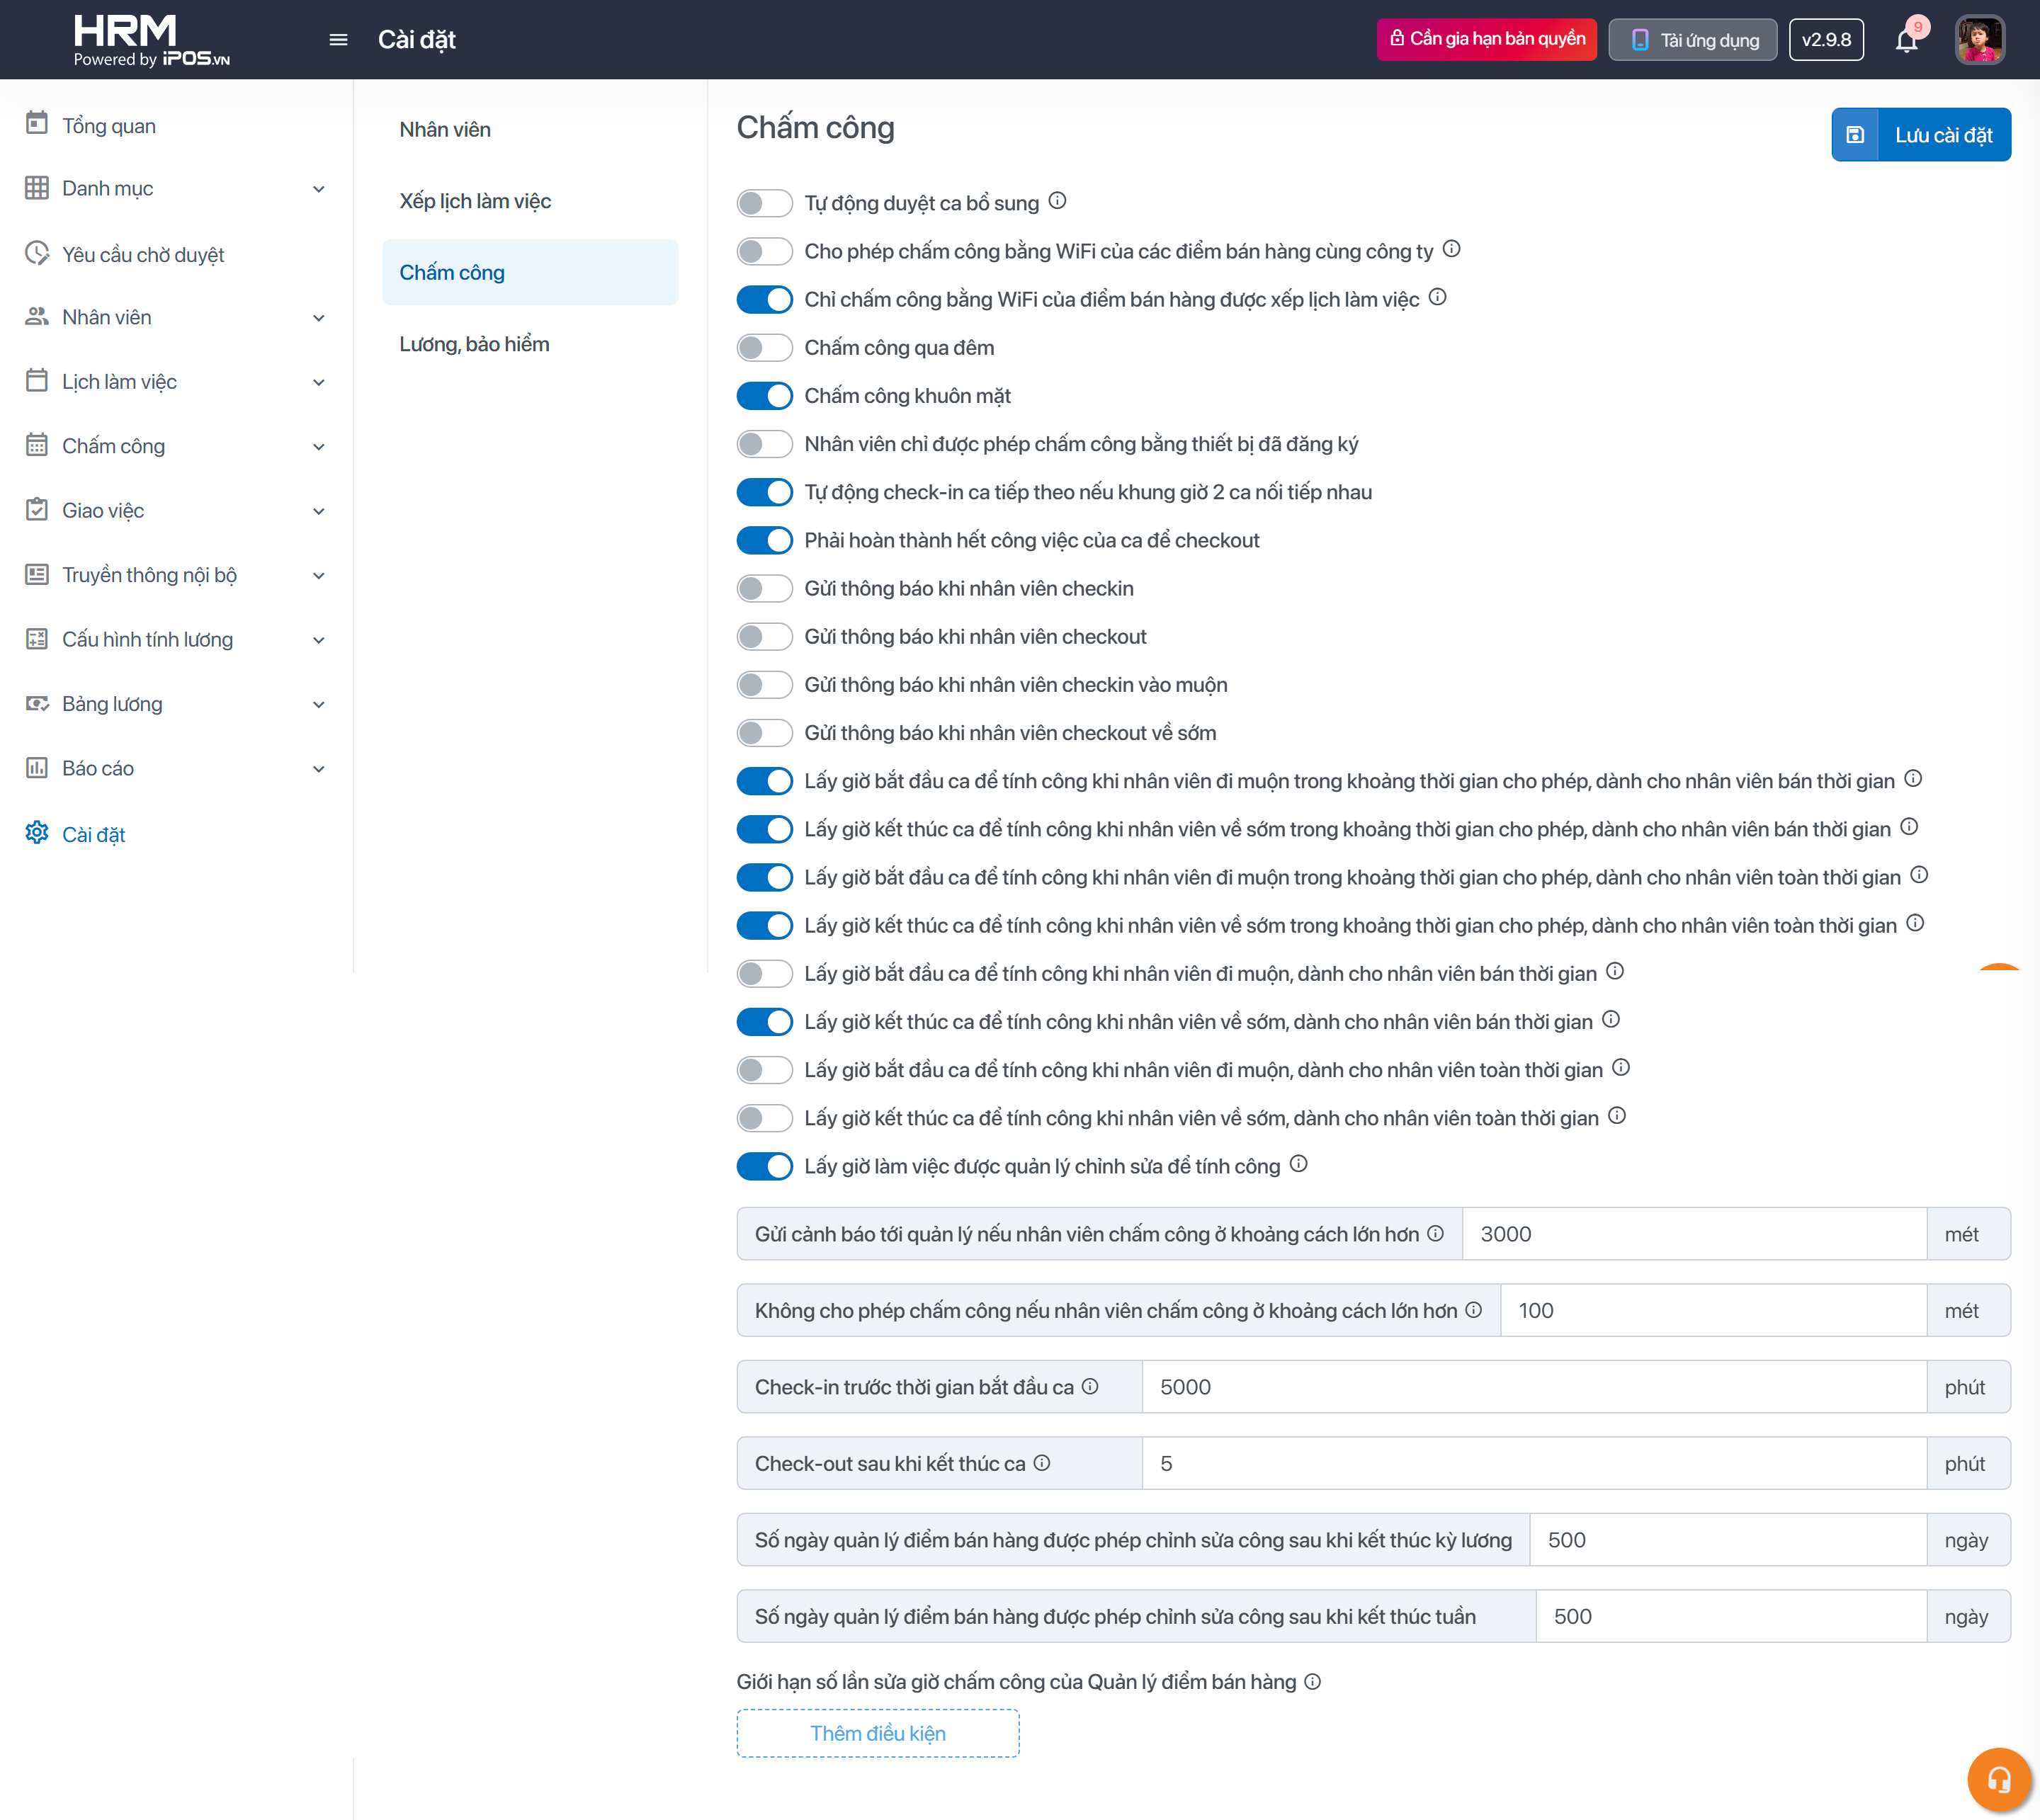Click info icon next to Tự động duyệt ca bổ sung
This screenshot has width=2040, height=1820.
[x=1057, y=201]
